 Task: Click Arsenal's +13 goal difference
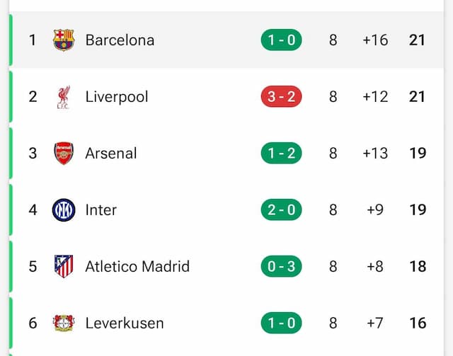(375, 153)
